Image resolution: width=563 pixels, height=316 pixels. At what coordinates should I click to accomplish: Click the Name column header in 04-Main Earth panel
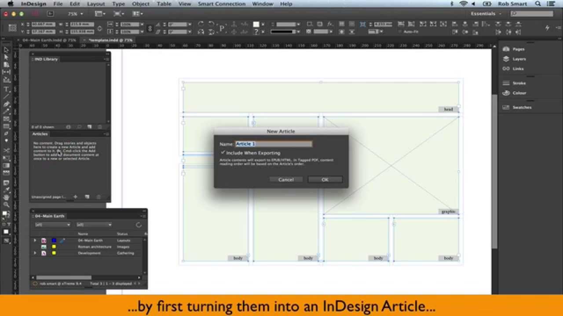83,234
